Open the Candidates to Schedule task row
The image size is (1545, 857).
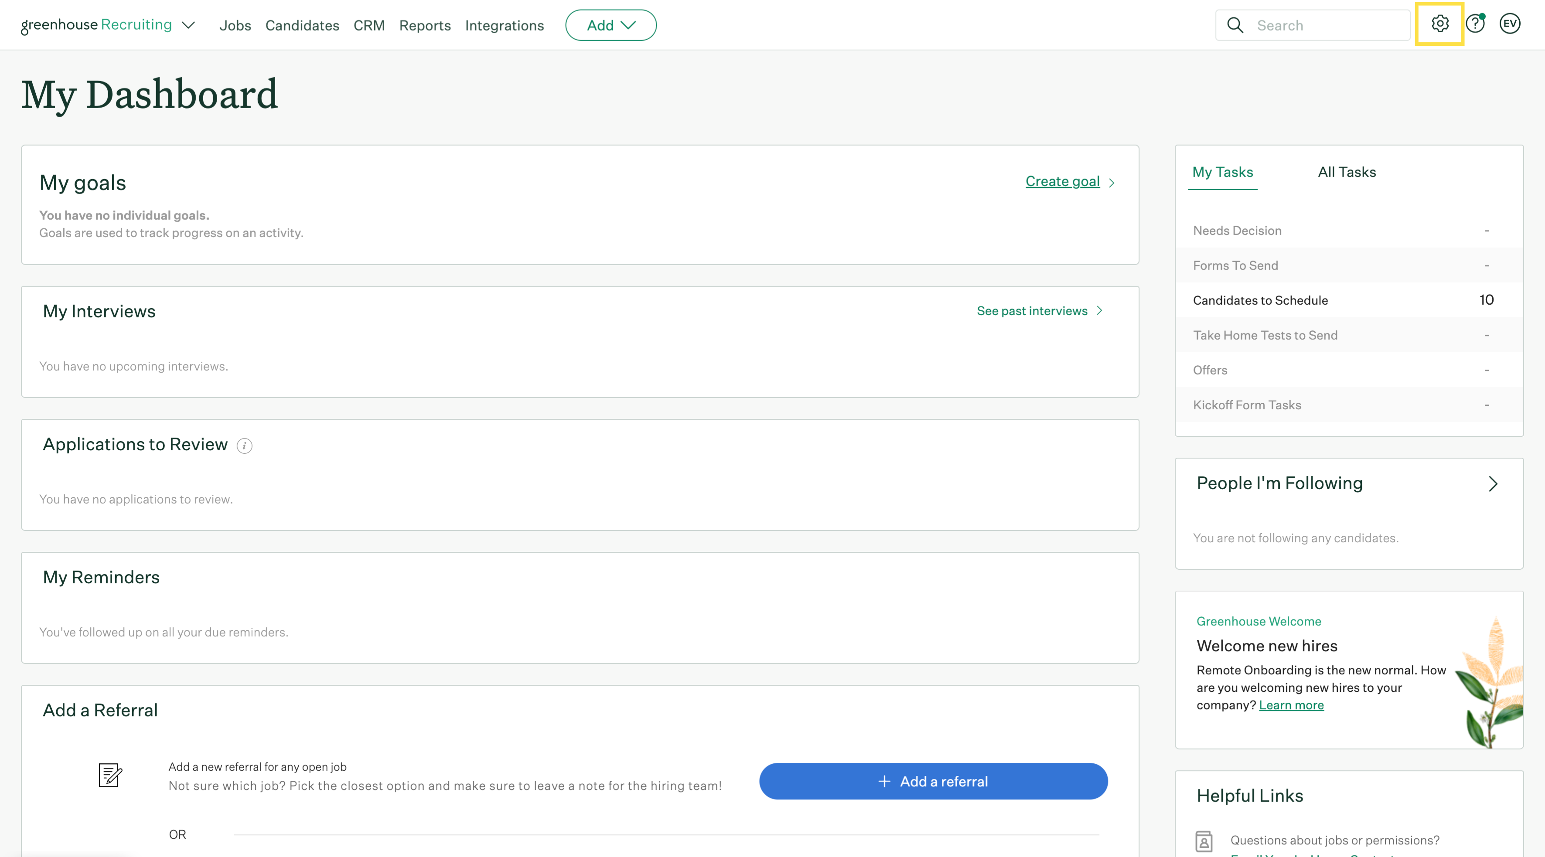1260,300
